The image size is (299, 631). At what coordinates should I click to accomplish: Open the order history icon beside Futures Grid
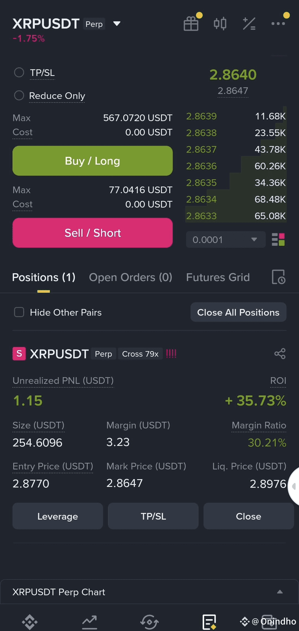pos(278,277)
